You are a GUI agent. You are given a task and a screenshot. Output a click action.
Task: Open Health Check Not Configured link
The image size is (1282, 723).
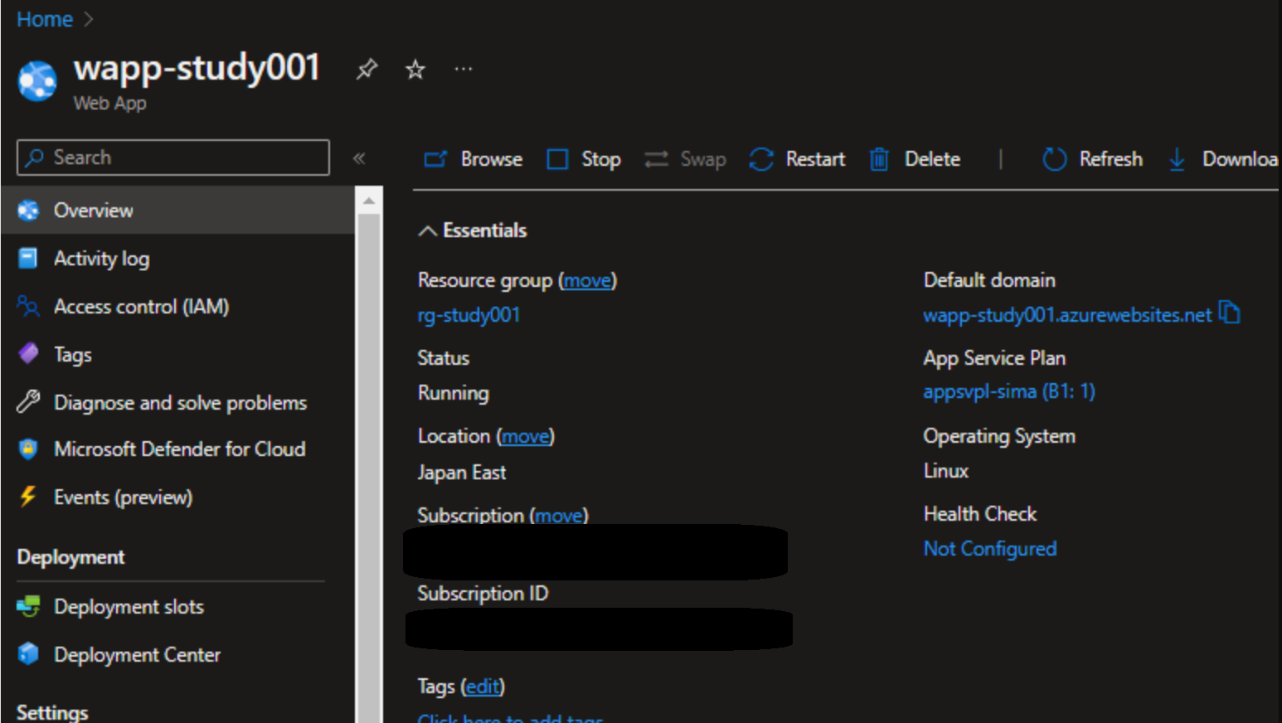tap(990, 549)
